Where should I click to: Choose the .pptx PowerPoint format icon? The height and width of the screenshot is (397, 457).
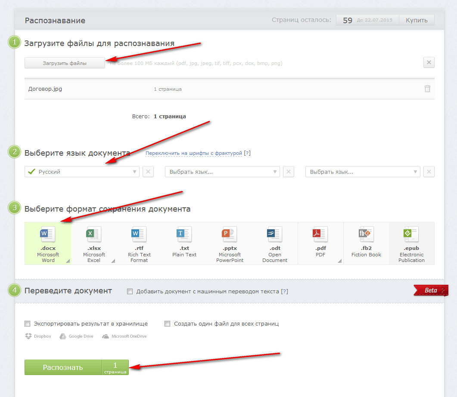tap(229, 234)
